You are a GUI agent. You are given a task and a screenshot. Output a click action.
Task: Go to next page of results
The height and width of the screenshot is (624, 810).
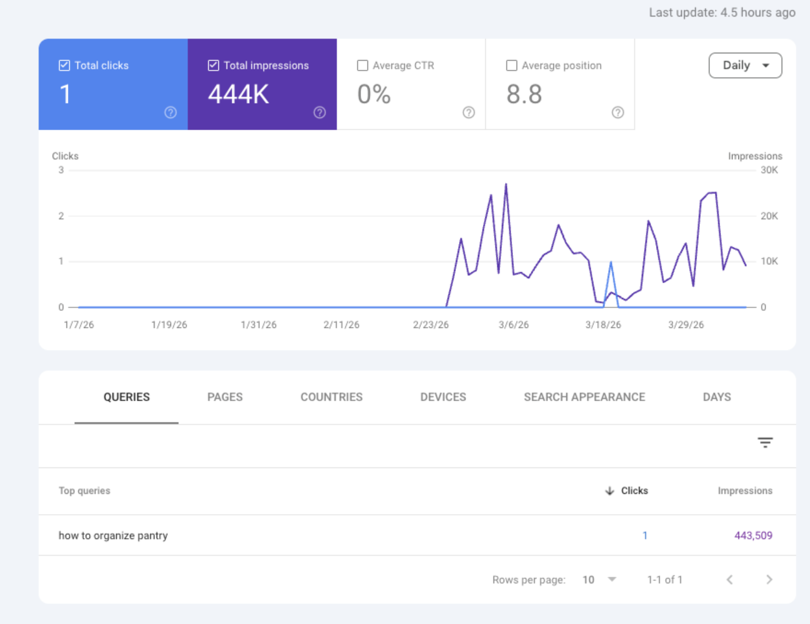769,579
